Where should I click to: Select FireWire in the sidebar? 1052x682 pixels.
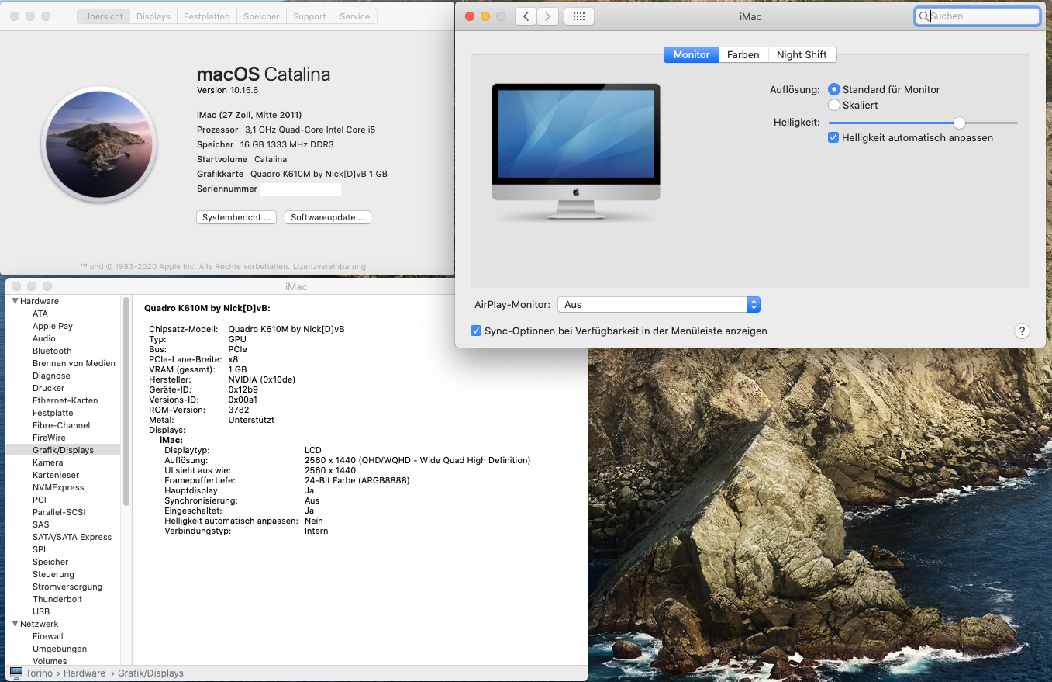coord(48,438)
